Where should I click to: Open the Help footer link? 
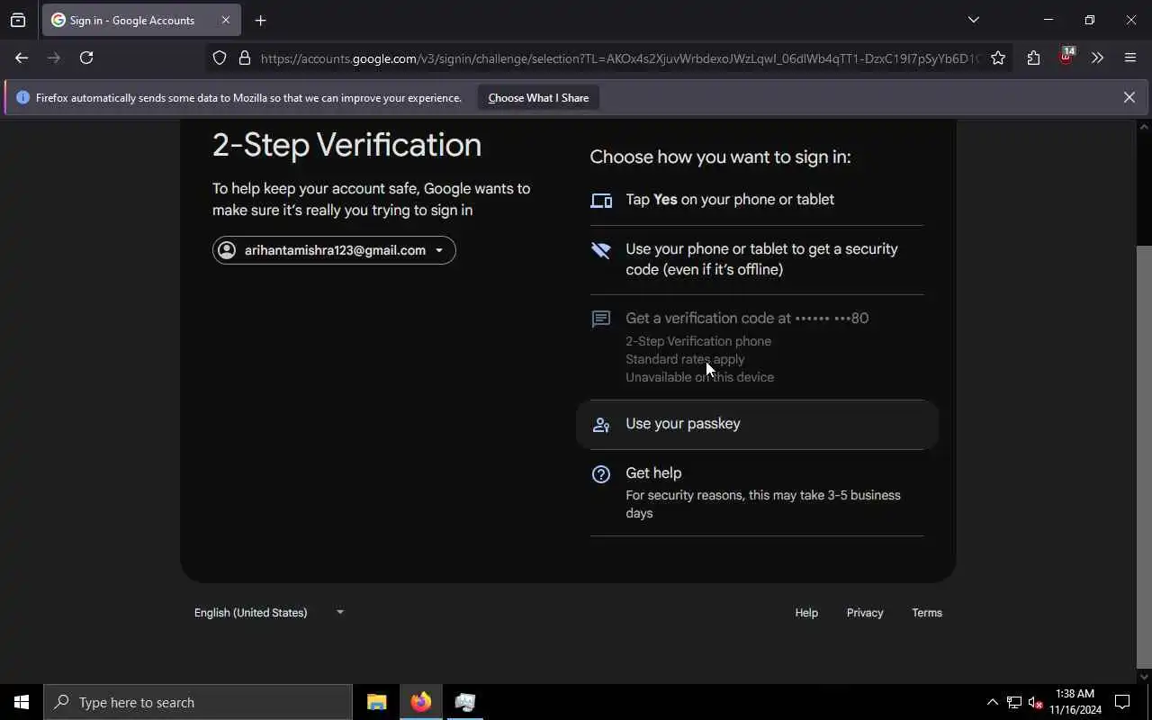point(806,613)
